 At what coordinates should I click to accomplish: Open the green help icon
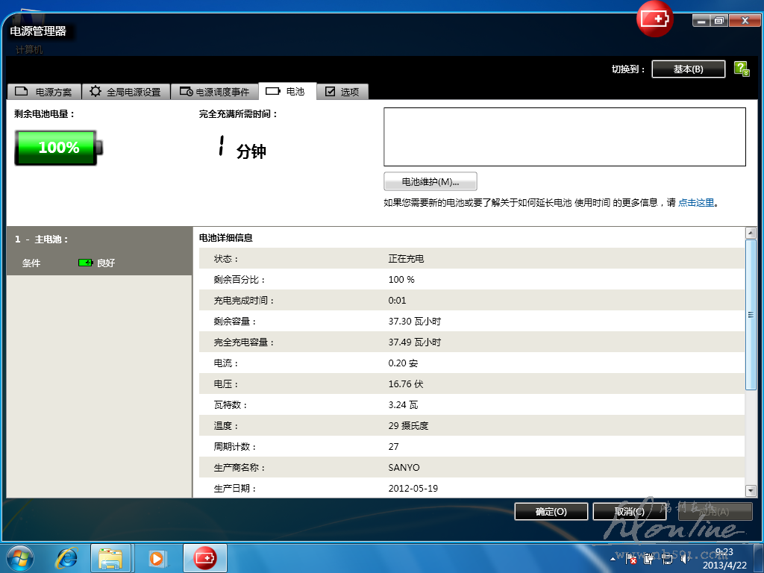741,69
